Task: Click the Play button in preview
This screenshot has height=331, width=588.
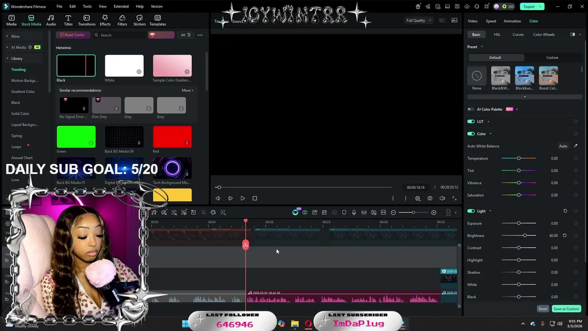Action: click(243, 198)
